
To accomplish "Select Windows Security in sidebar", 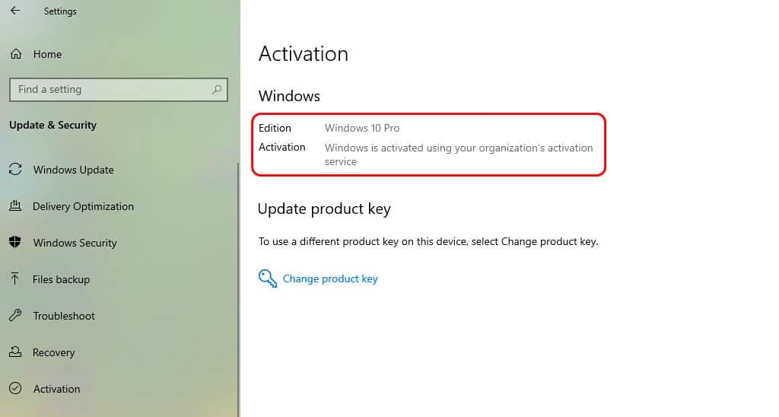I will pos(75,243).
